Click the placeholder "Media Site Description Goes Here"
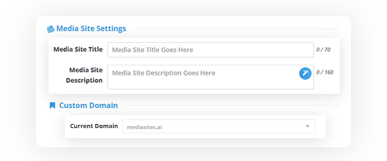This screenshot has height=161, width=387. [x=163, y=73]
